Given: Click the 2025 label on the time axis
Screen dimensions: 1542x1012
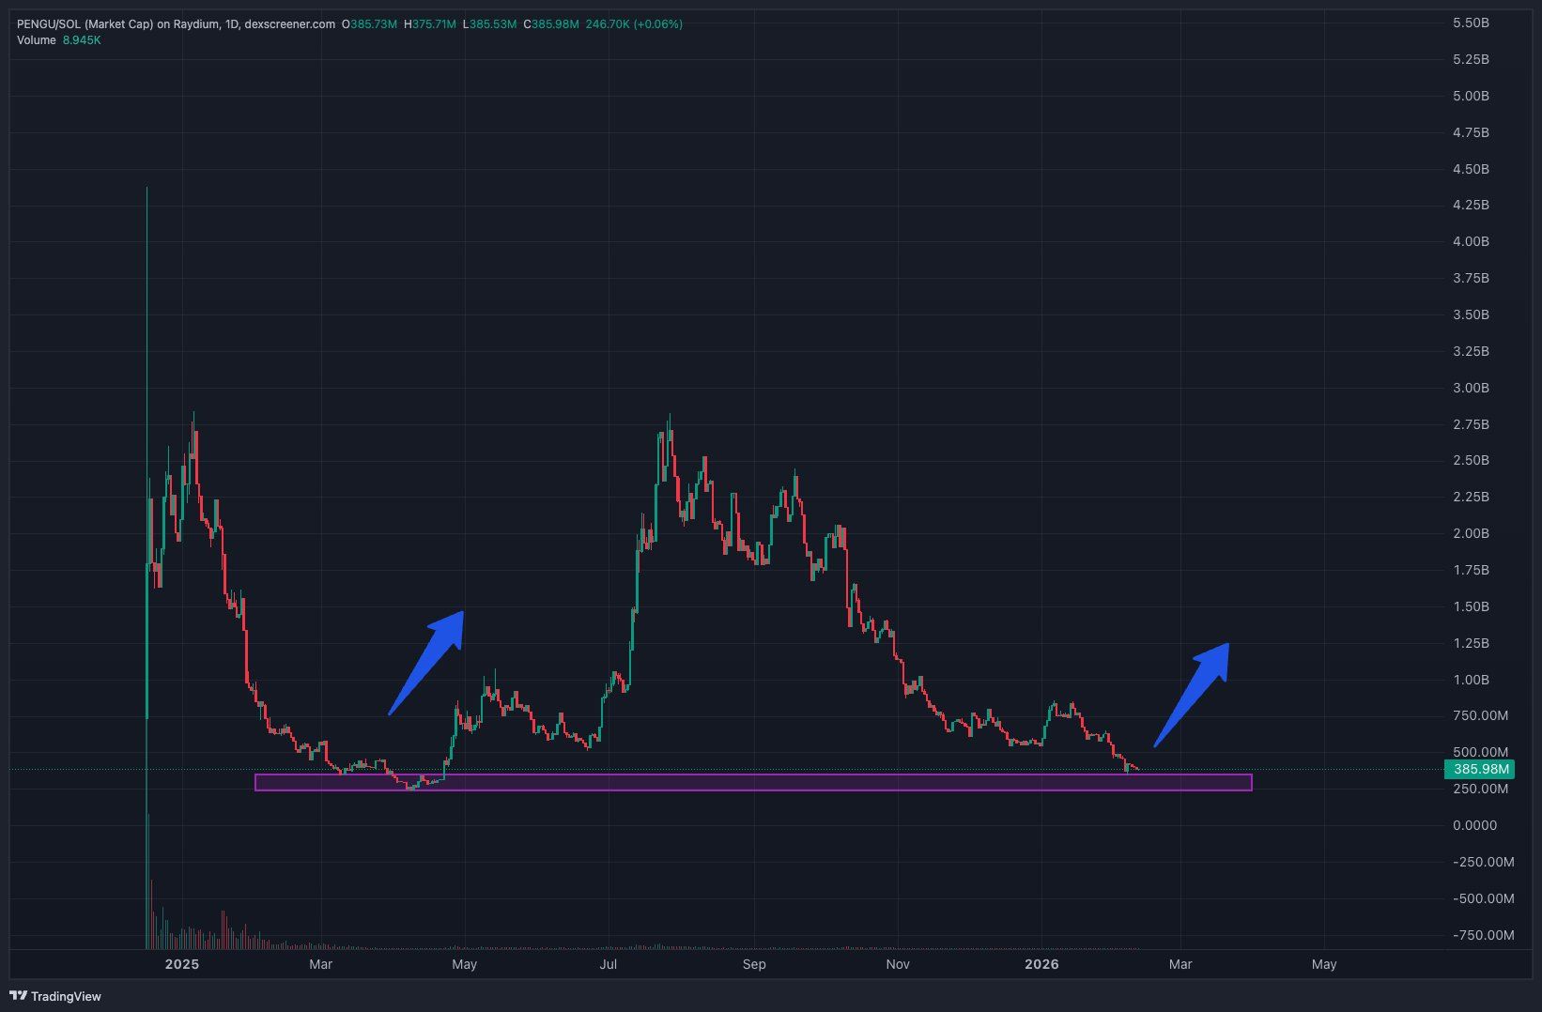Looking at the screenshot, I should pos(182,964).
